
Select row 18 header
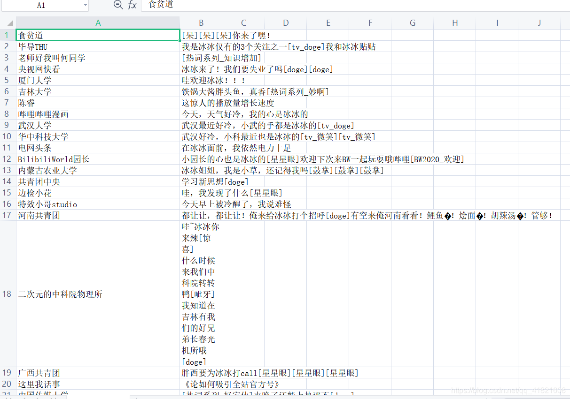pyautogui.click(x=8, y=294)
